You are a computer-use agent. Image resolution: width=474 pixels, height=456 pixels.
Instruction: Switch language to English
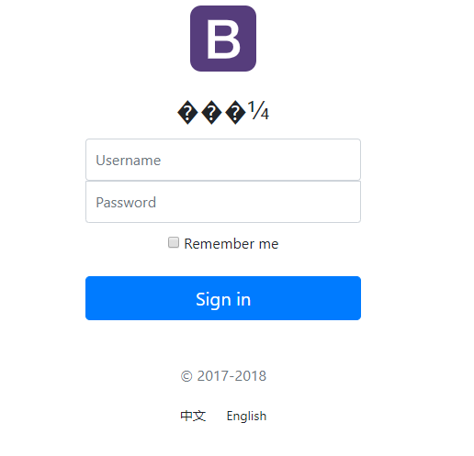pyautogui.click(x=246, y=417)
